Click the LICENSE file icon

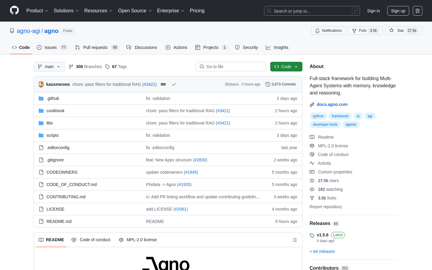tap(41, 209)
